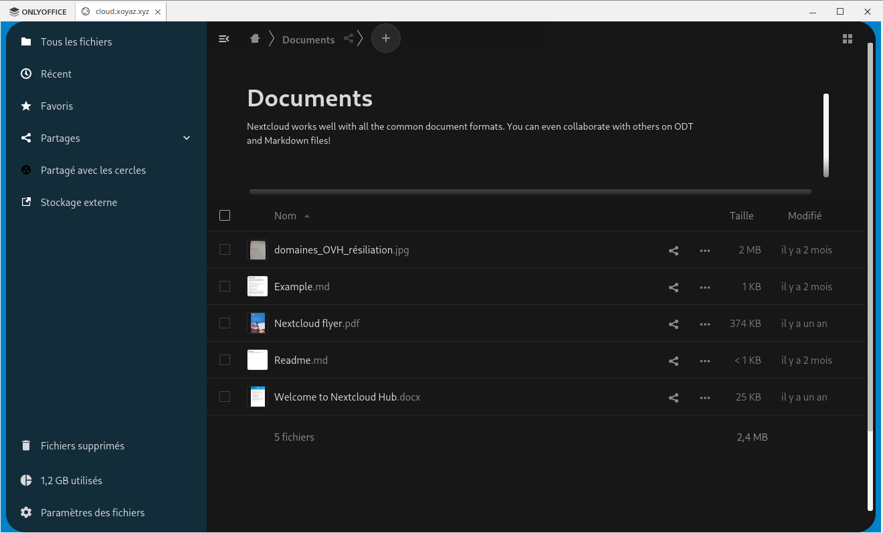Image resolution: width=883 pixels, height=533 pixels.
Task: Click the plus button to add new file
Action: [385, 39]
